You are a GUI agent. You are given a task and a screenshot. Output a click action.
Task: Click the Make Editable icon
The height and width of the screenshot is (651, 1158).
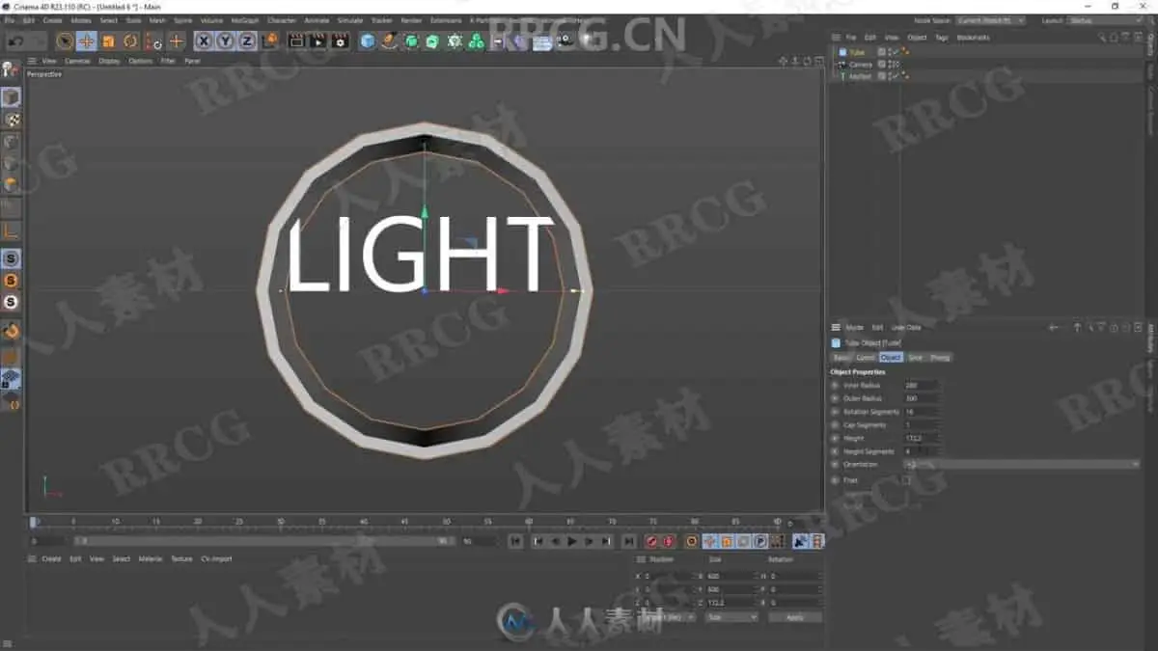coord(11,69)
